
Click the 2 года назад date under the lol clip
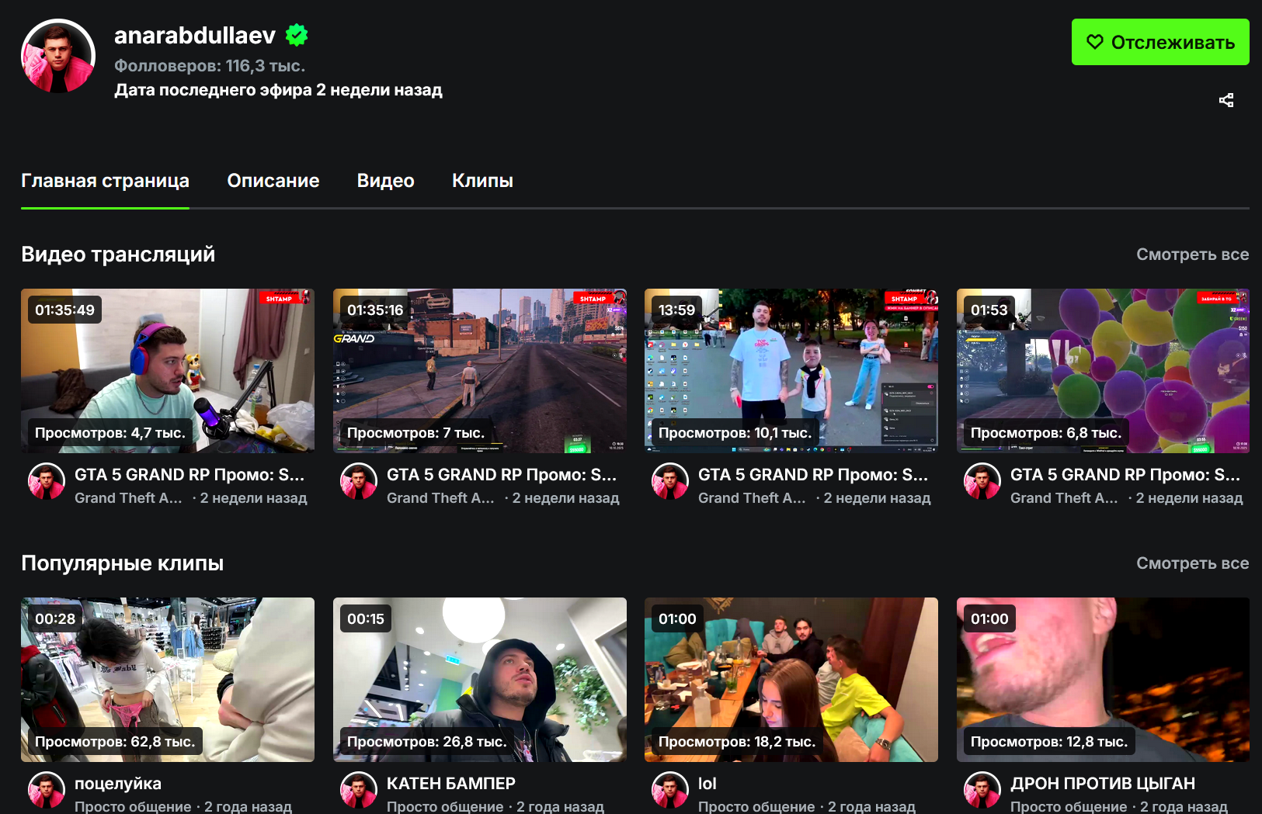pos(871,807)
